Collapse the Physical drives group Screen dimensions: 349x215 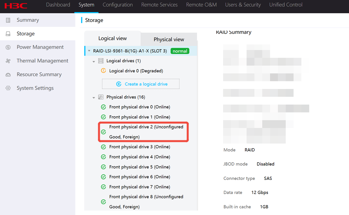point(94,97)
